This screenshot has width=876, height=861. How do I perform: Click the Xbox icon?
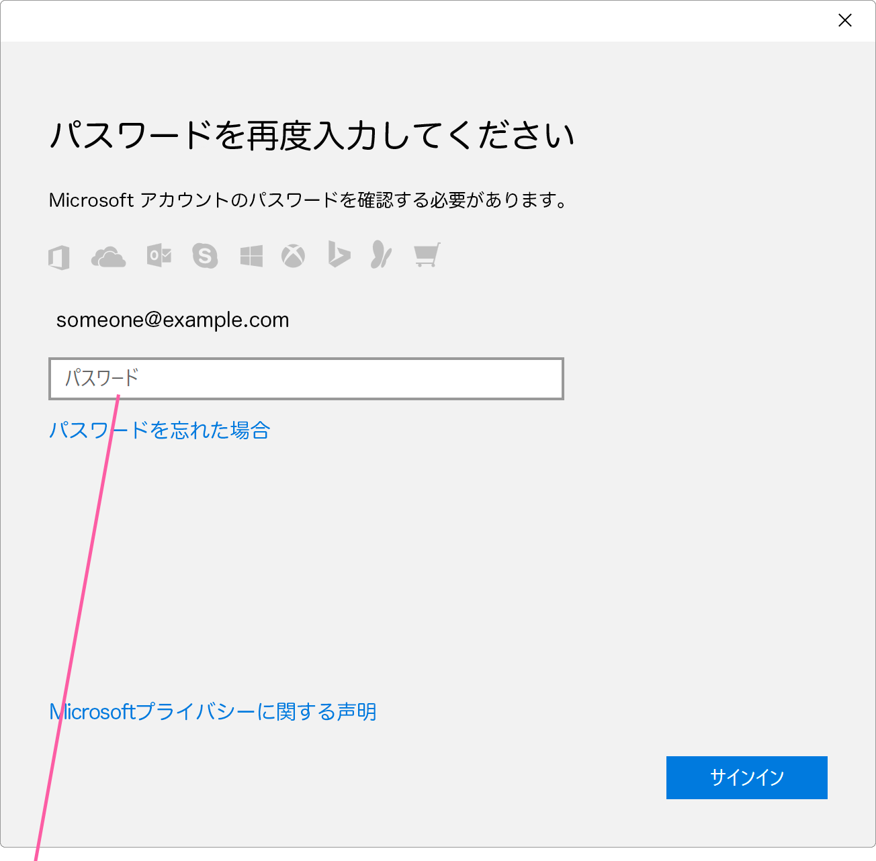click(293, 256)
